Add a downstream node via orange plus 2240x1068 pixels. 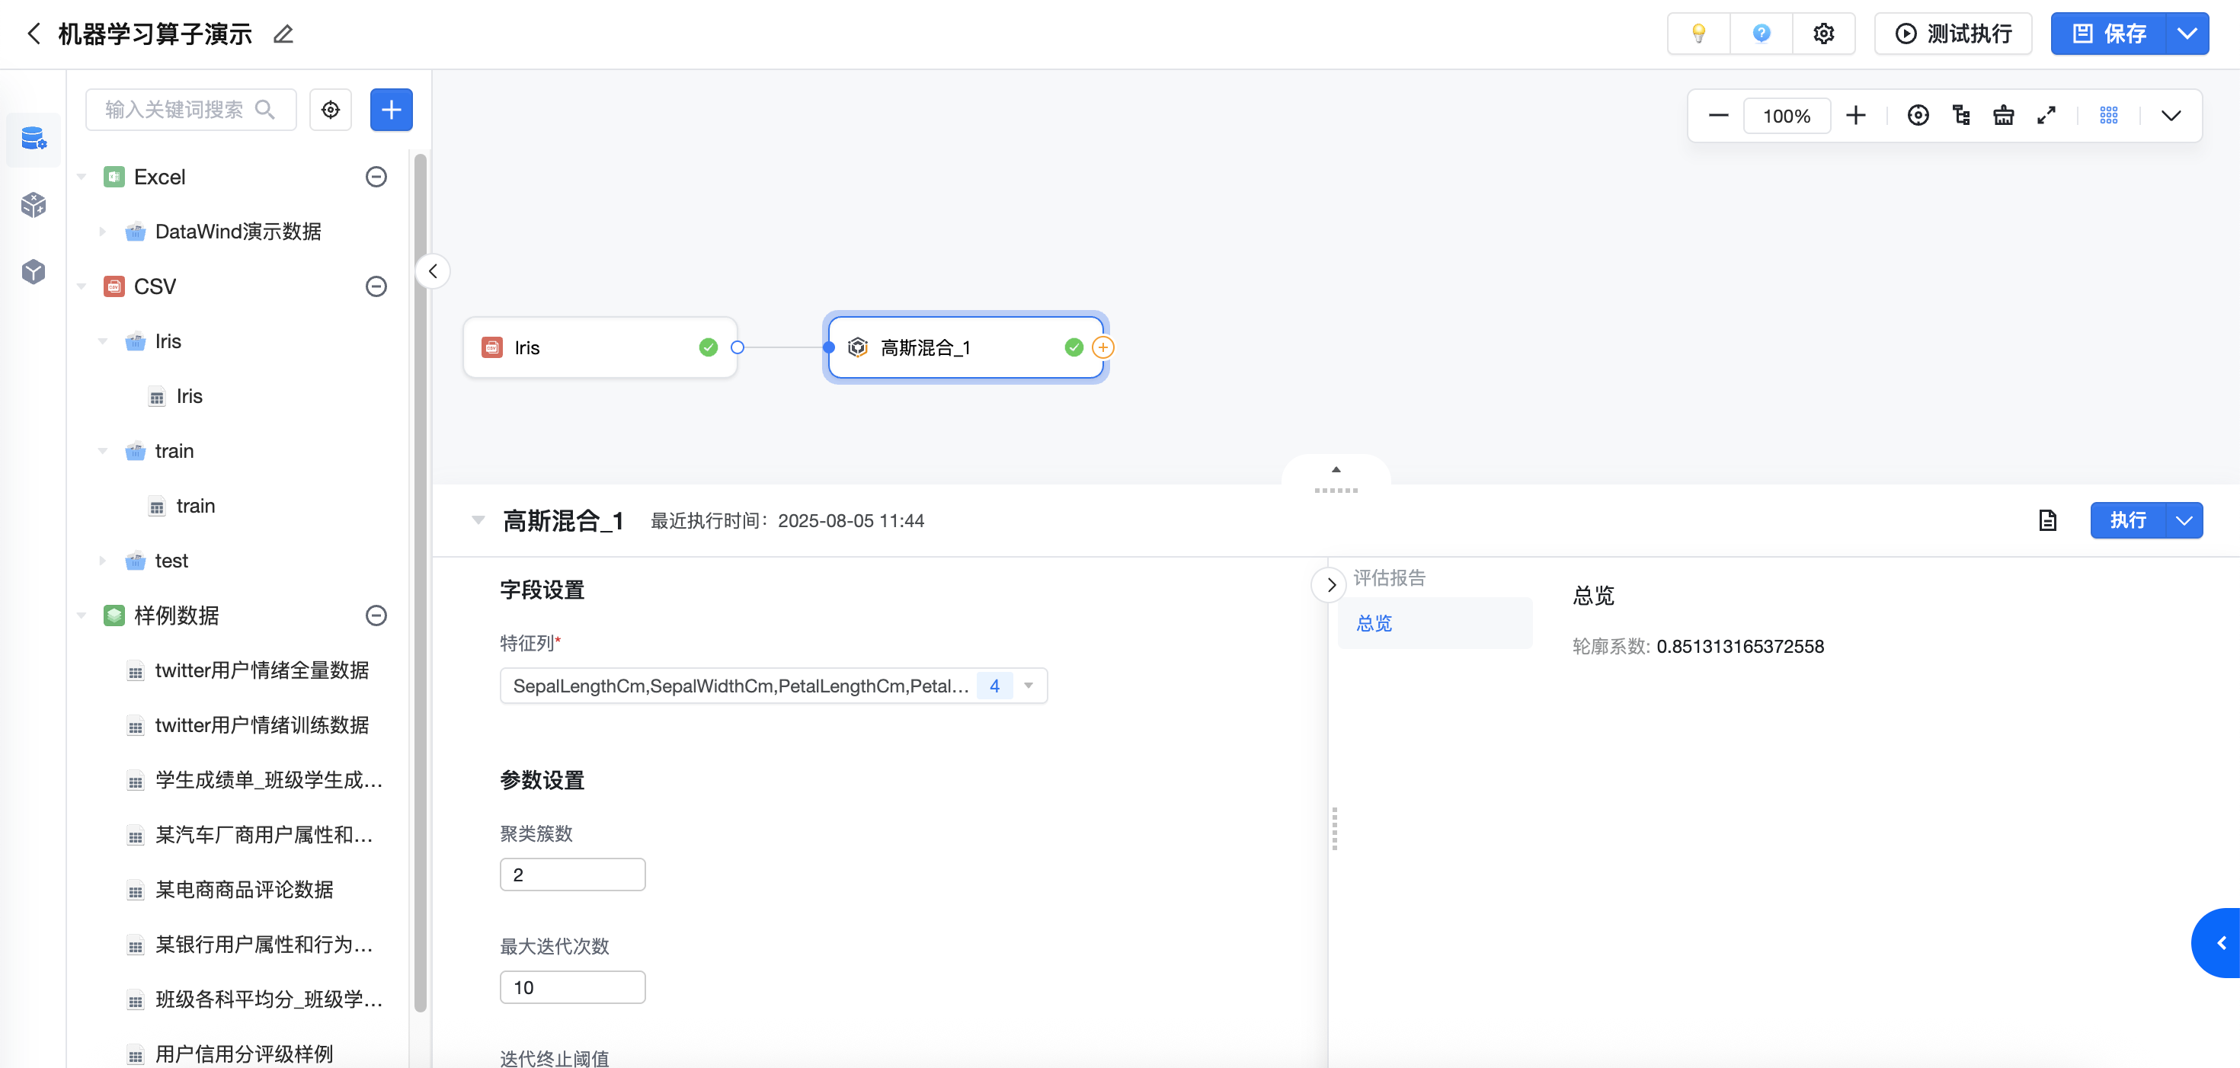pos(1102,348)
